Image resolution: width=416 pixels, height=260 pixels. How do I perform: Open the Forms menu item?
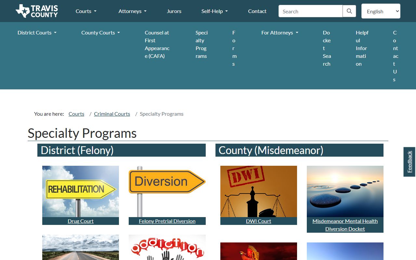pos(234,48)
